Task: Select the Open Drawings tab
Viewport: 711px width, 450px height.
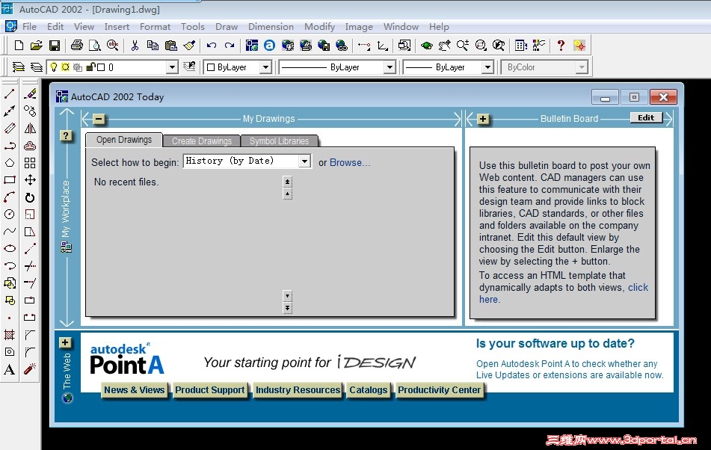Action: coord(124,140)
